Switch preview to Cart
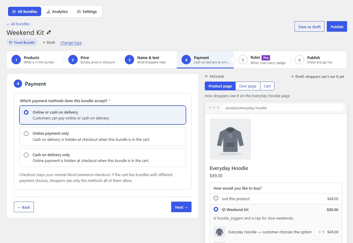353x243 pixels. coord(267,86)
